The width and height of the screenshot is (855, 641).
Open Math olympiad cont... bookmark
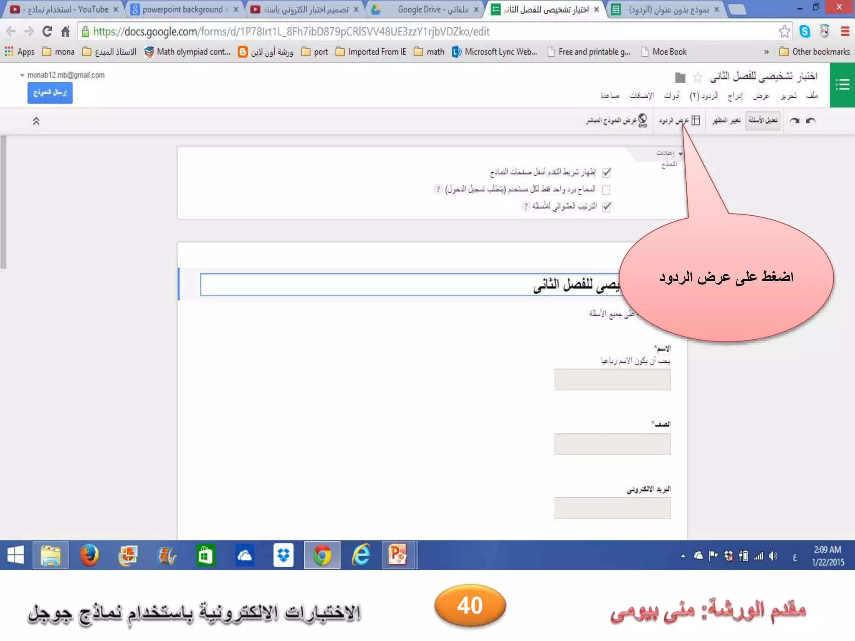[187, 52]
